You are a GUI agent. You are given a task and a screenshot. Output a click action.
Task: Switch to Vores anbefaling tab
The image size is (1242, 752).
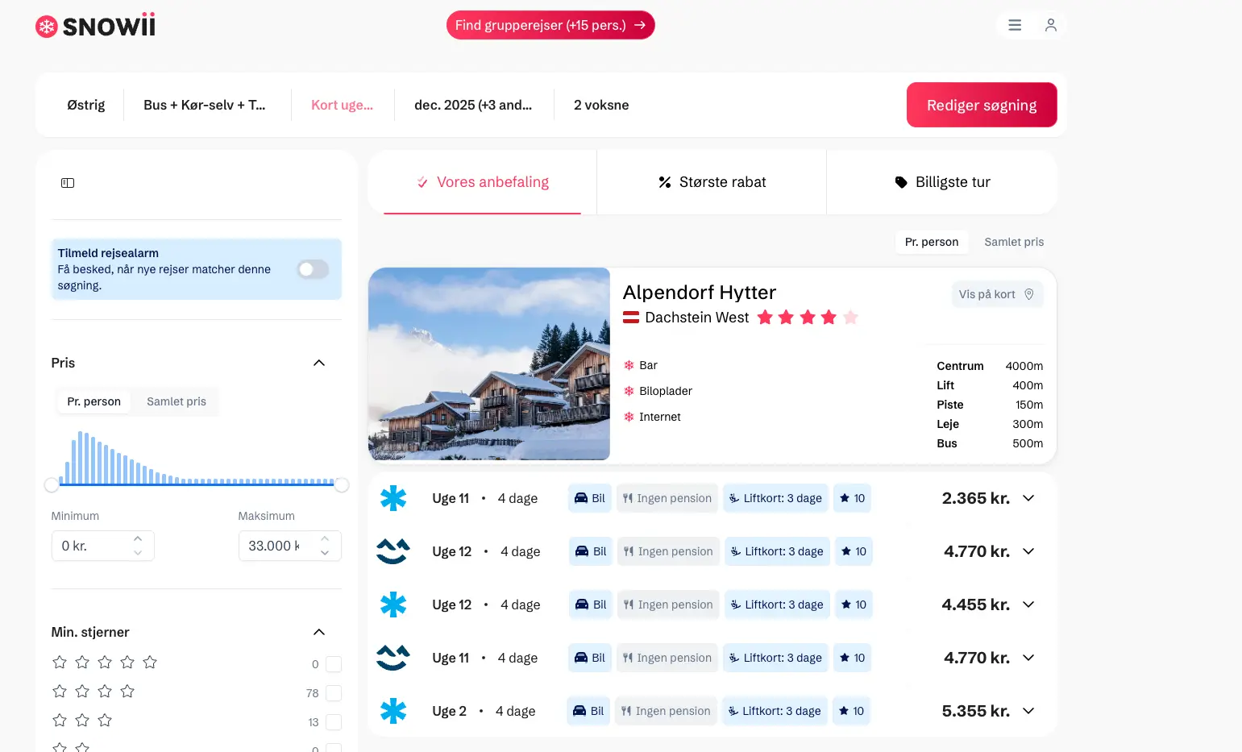[482, 182]
